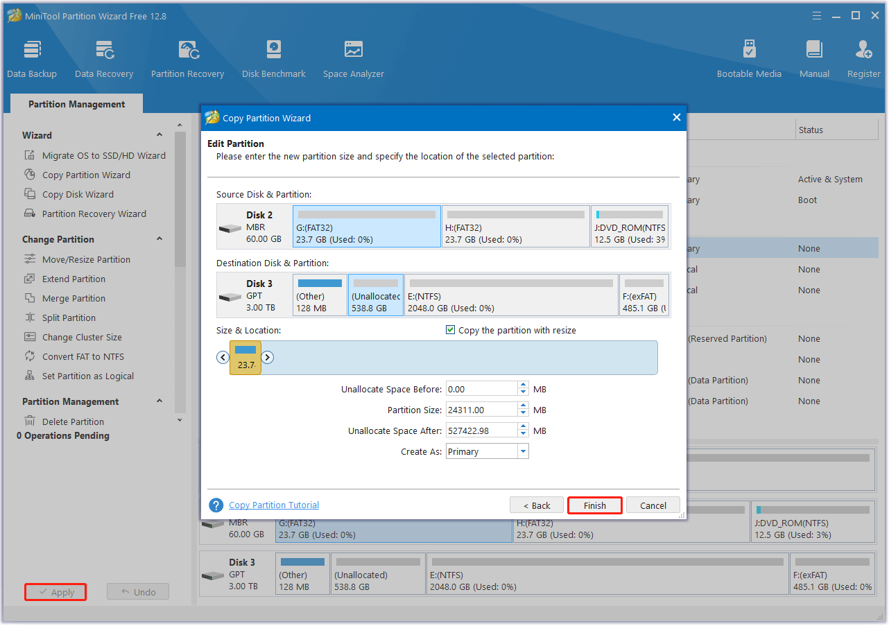Click the Copy Disk Wizard sidebar icon
Screen dimensions: 889x626
(30, 194)
